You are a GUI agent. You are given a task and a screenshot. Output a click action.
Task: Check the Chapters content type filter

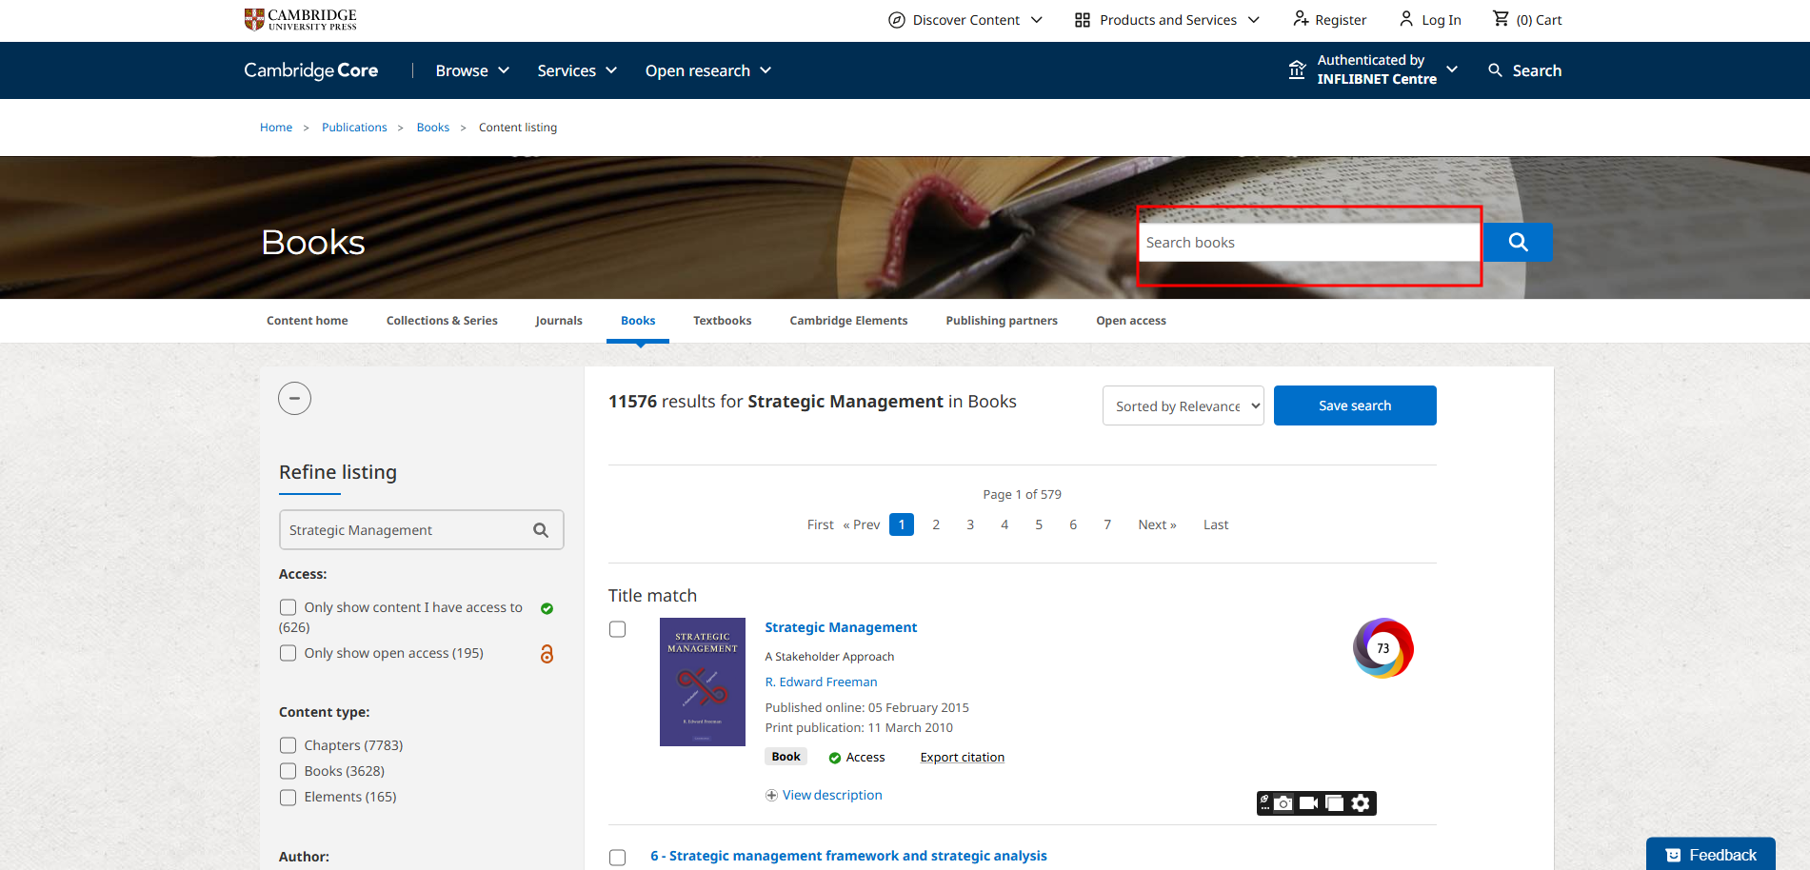point(288,745)
